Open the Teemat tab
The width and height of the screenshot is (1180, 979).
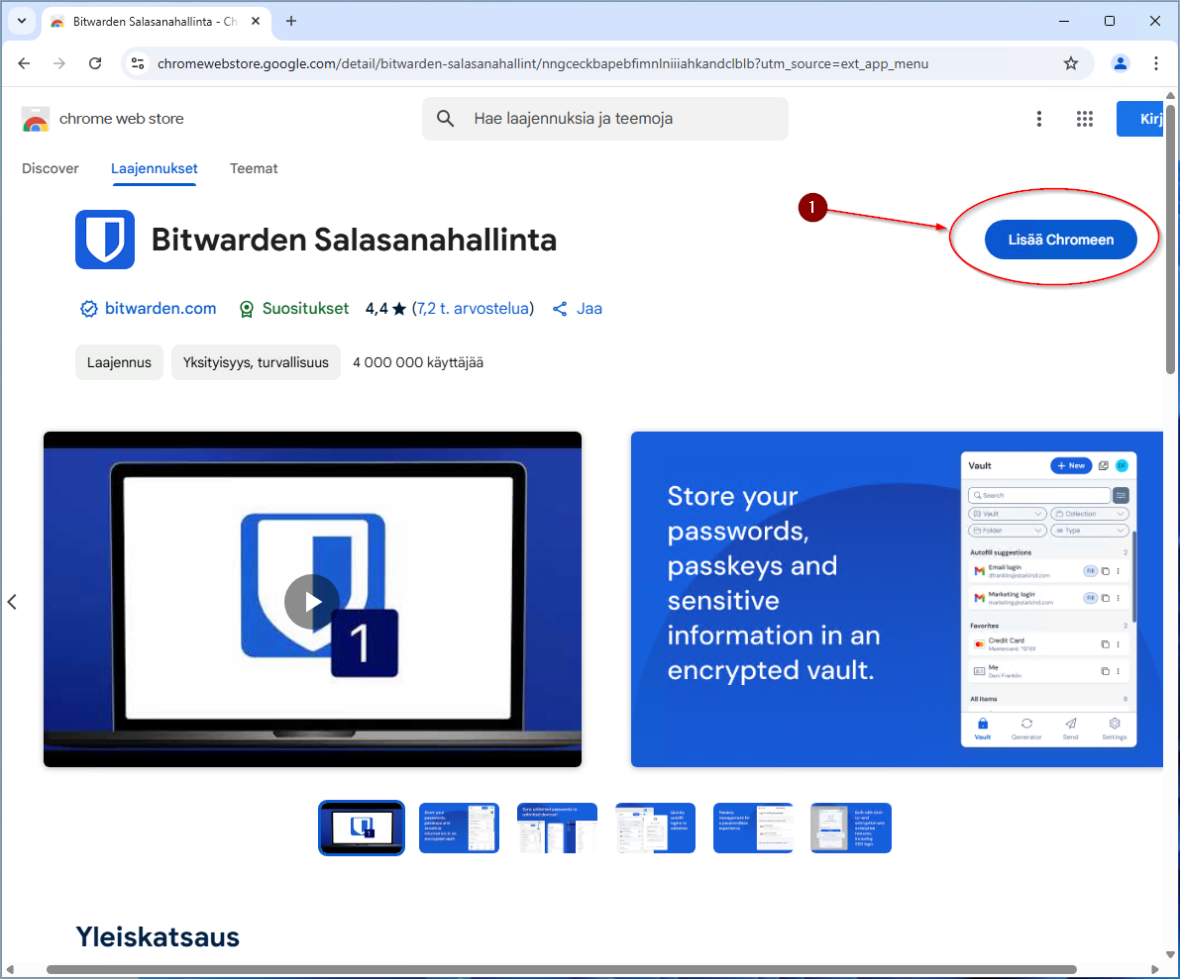point(254,168)
